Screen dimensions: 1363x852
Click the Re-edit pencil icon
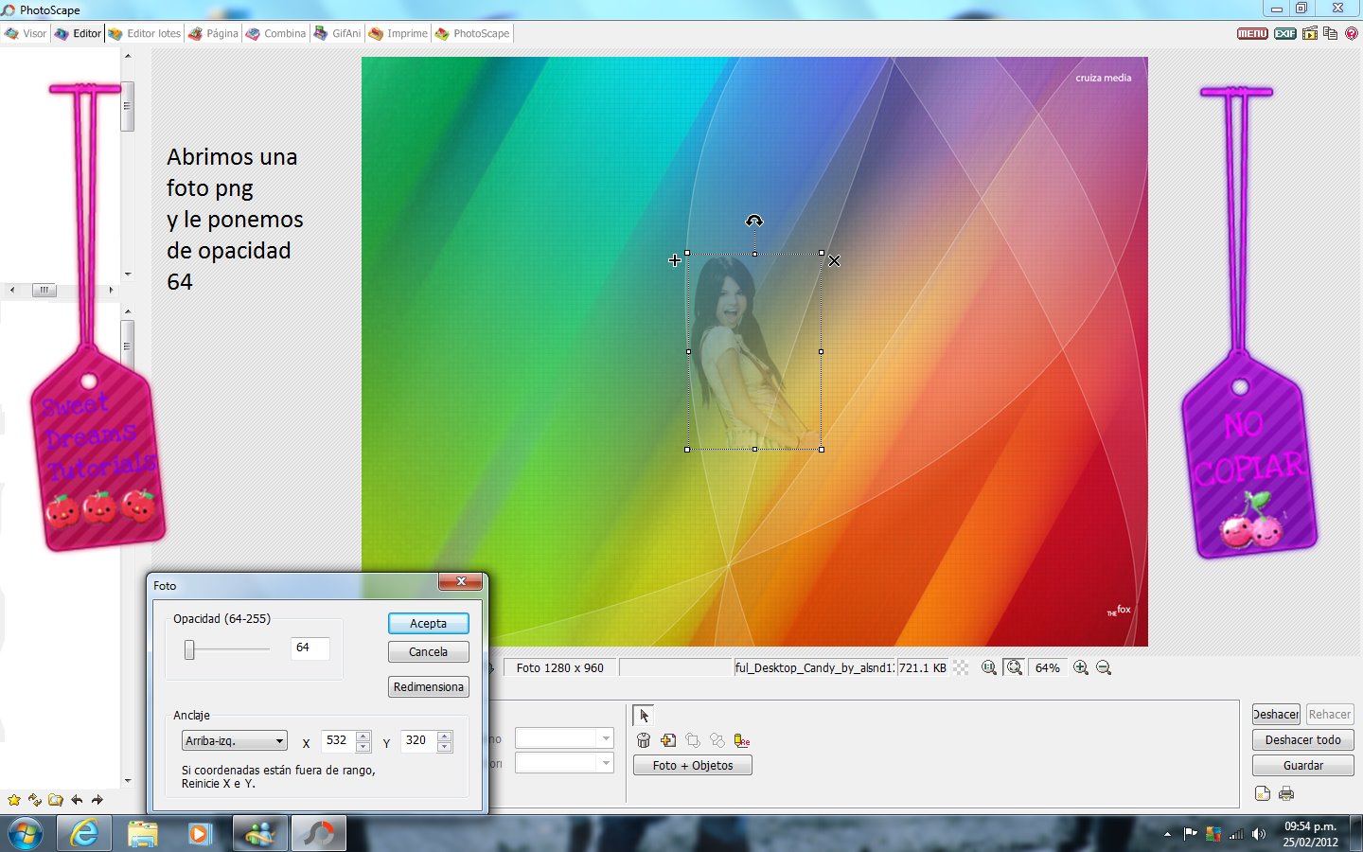(742, 740)
